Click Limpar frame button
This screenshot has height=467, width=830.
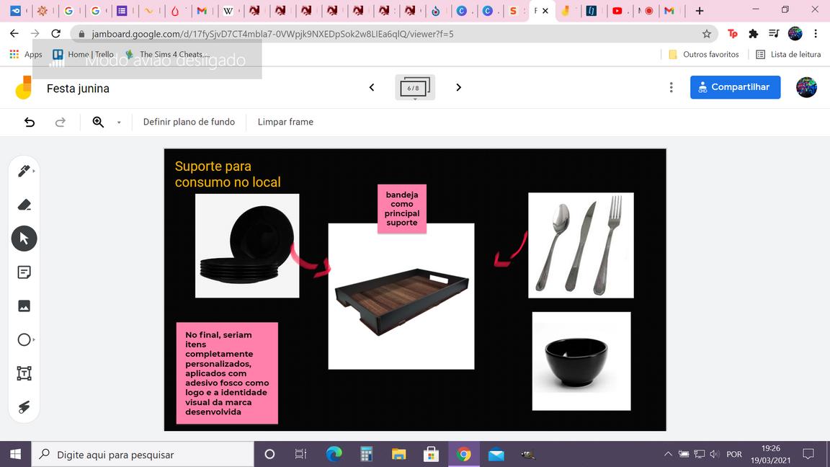(x=285, y=122)
